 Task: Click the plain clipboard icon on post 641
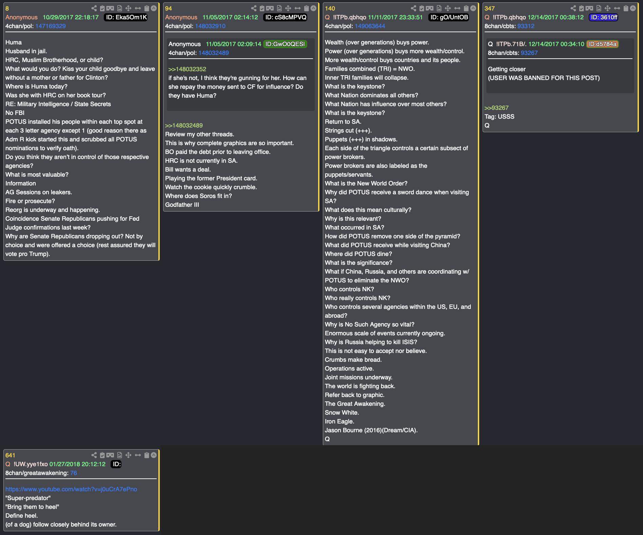147,455
